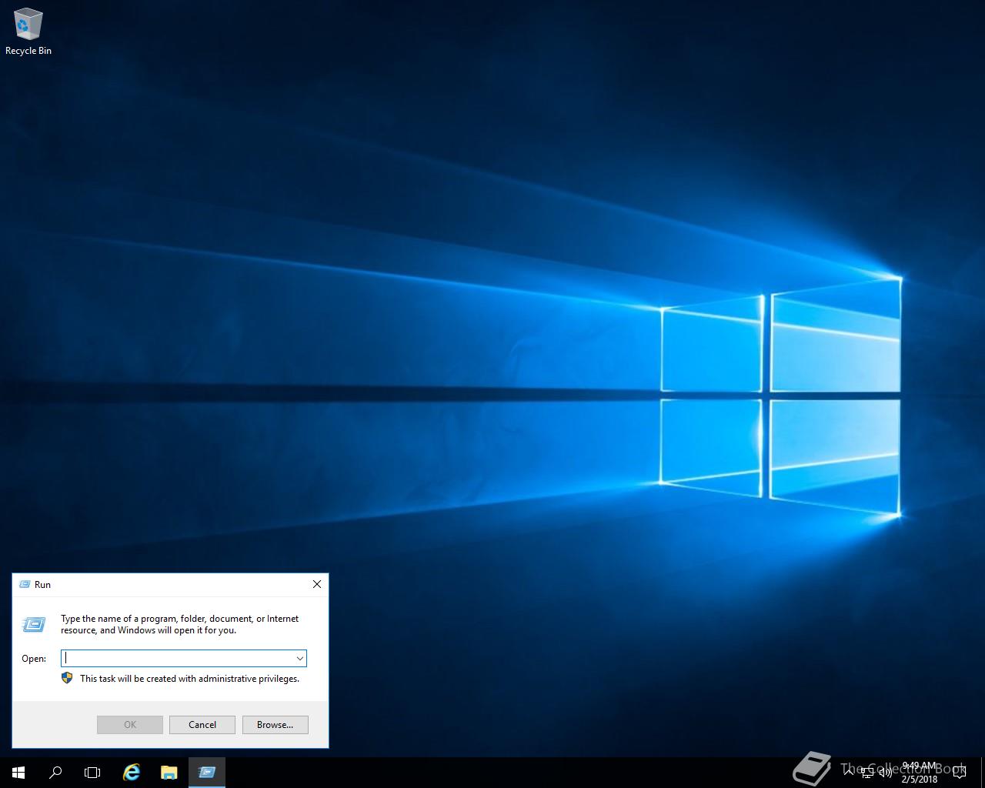Select the Recycle Bin desktop icon
This screenshot has width=985, height=788.
28,31
